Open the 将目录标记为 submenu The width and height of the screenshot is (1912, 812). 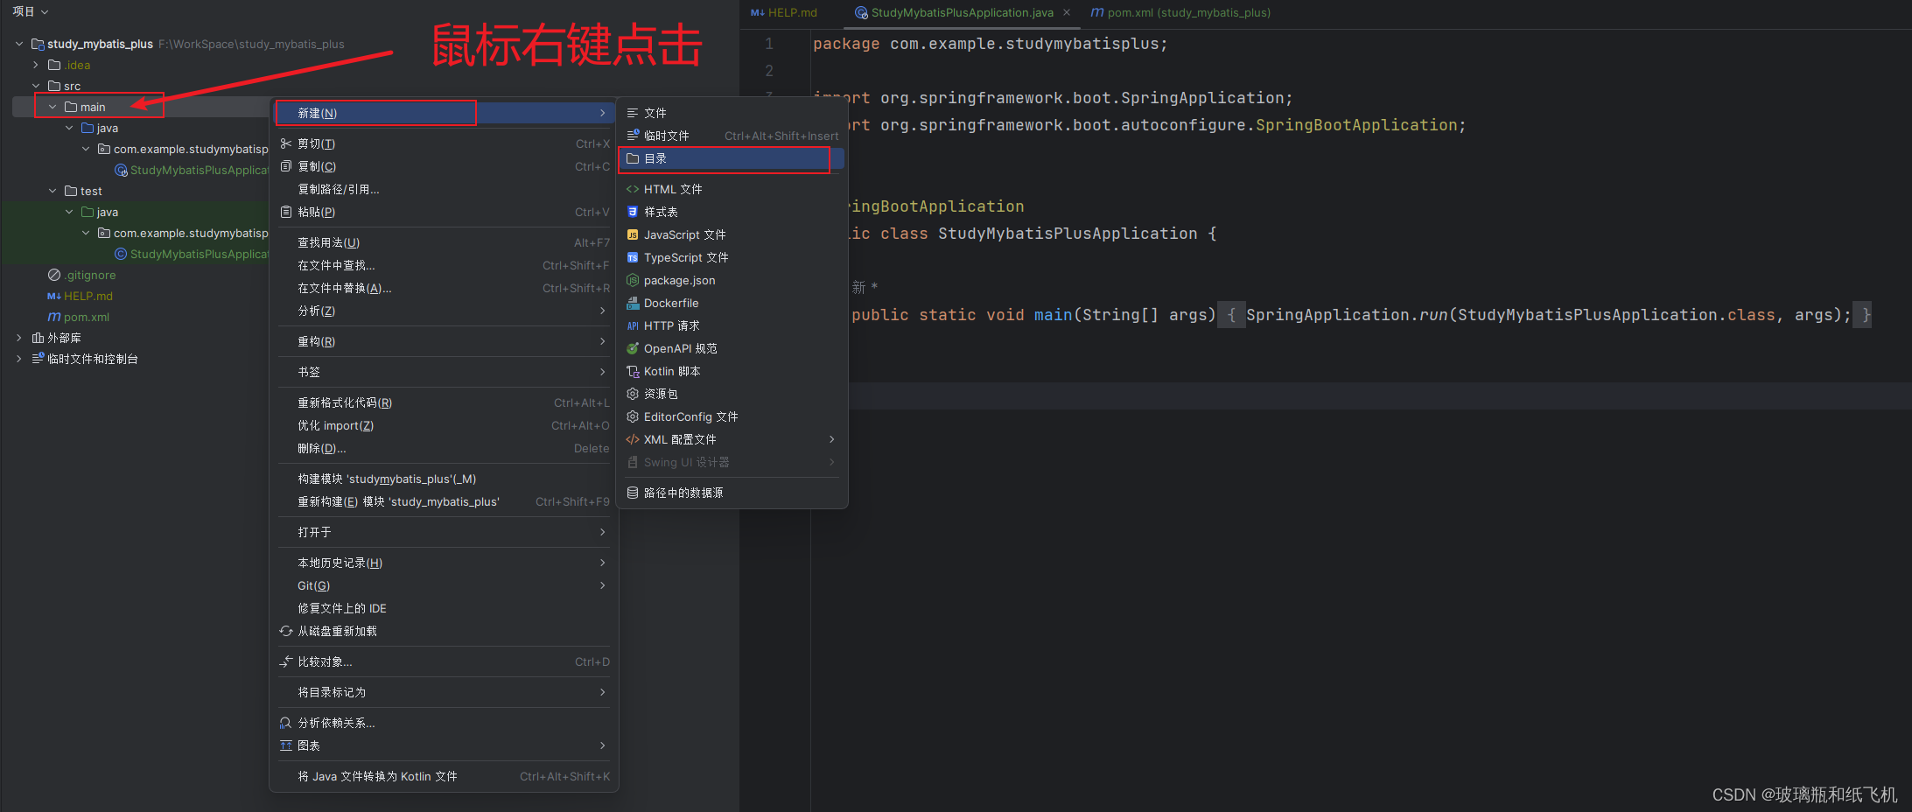[x=444, y=692]
